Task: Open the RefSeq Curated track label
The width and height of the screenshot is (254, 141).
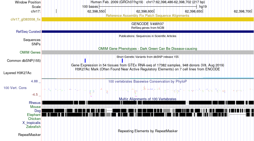Action: (28, 32)
